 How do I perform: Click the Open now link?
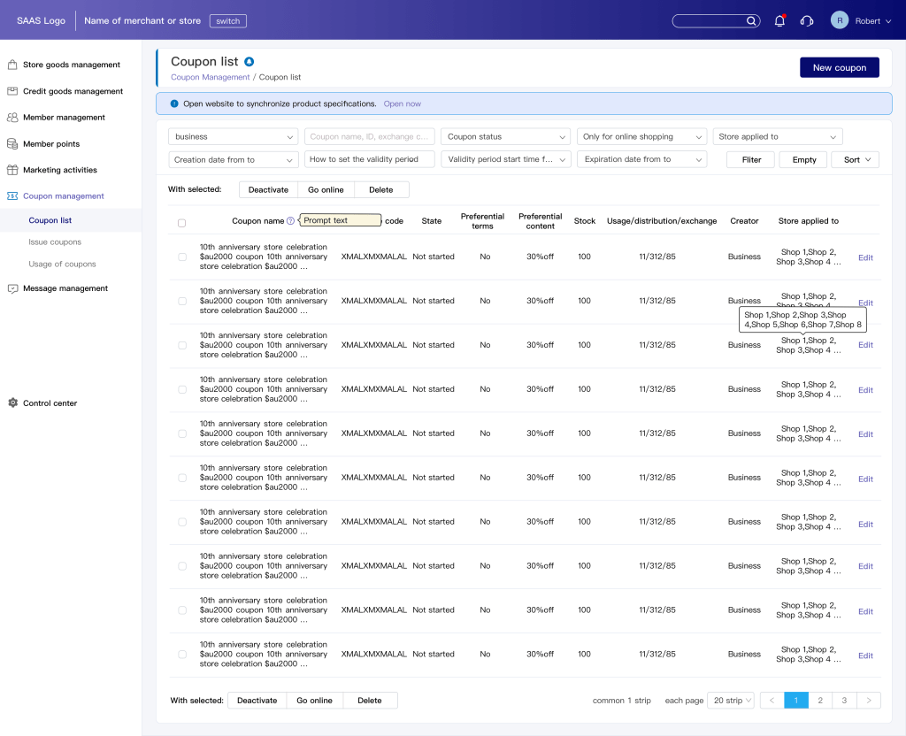click(x=403, y=104)
